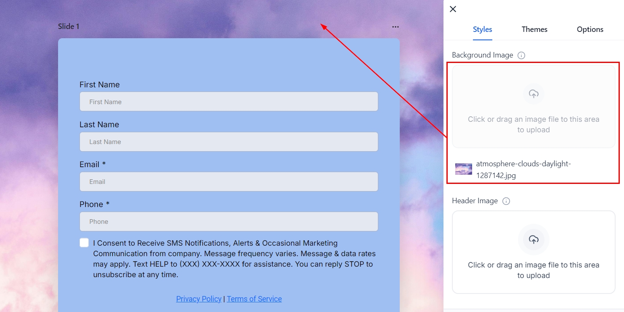
Task: Switch to the Styles tab
Action: click(482, 29)
